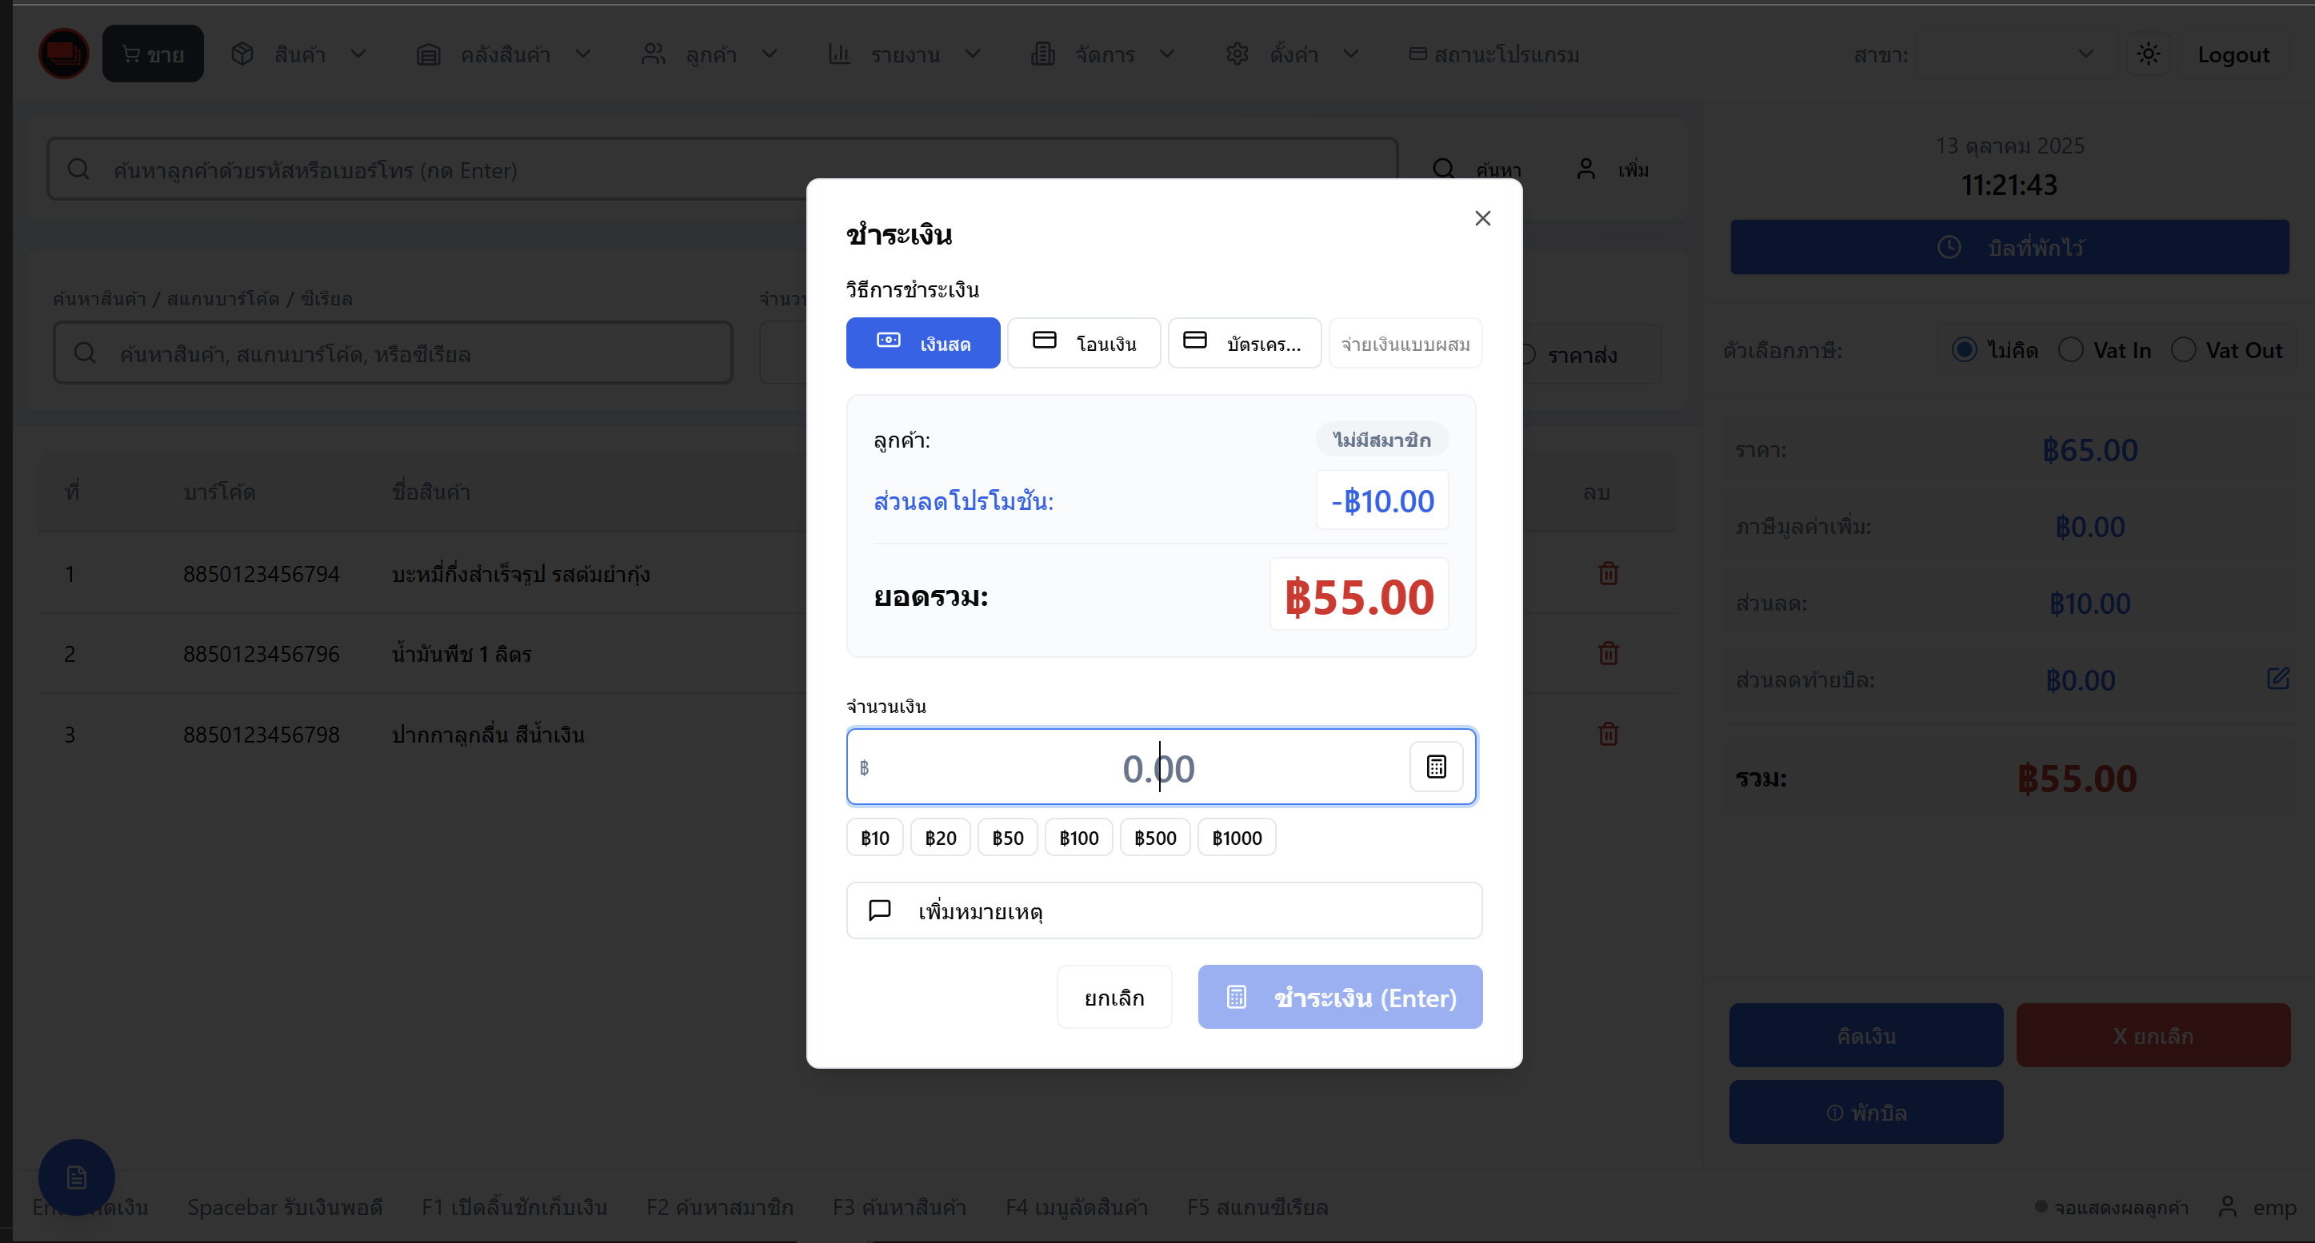This screenshot has width=2315, height=1243.
Task: Click trash icon for vegetable oil row
Action: point(1608,653)
